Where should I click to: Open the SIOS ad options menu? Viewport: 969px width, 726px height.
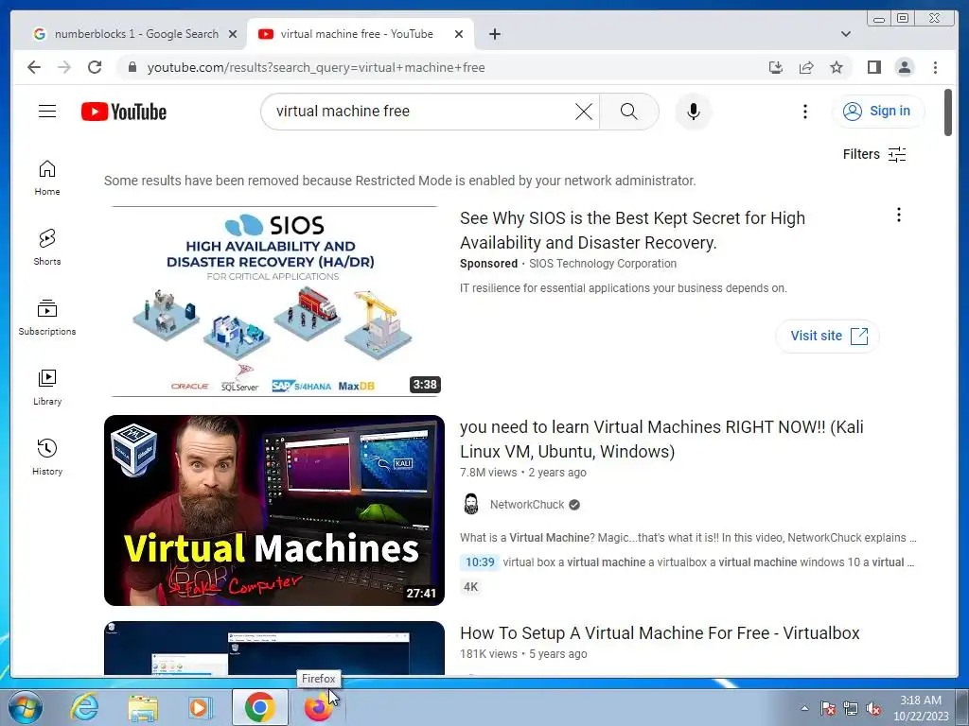coord(899,215)
